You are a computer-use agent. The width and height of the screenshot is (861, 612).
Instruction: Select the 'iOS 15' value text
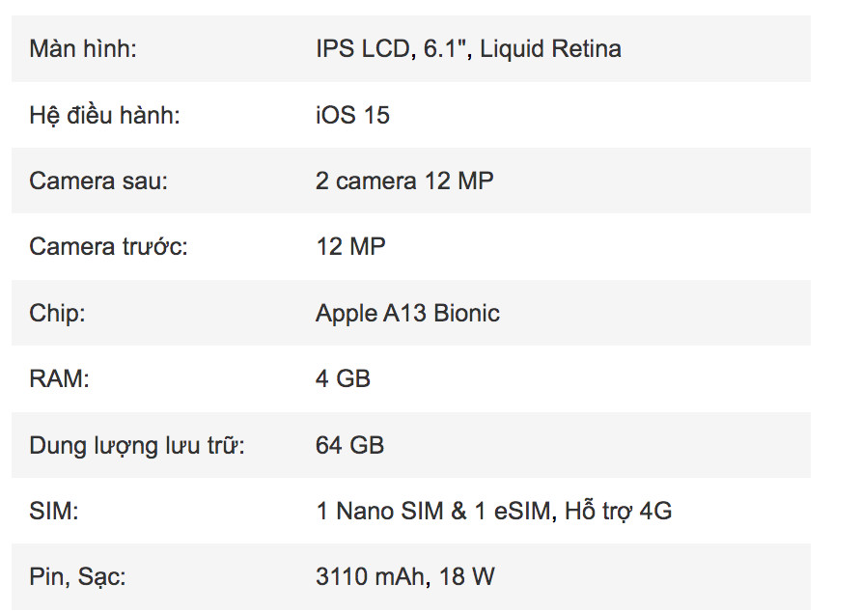352,116
